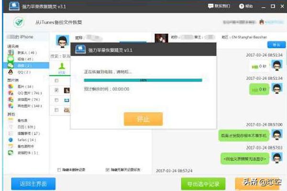Click the iTunes backup recovery heading
This screenshot has width=287, height=191.
coord(58,22)
